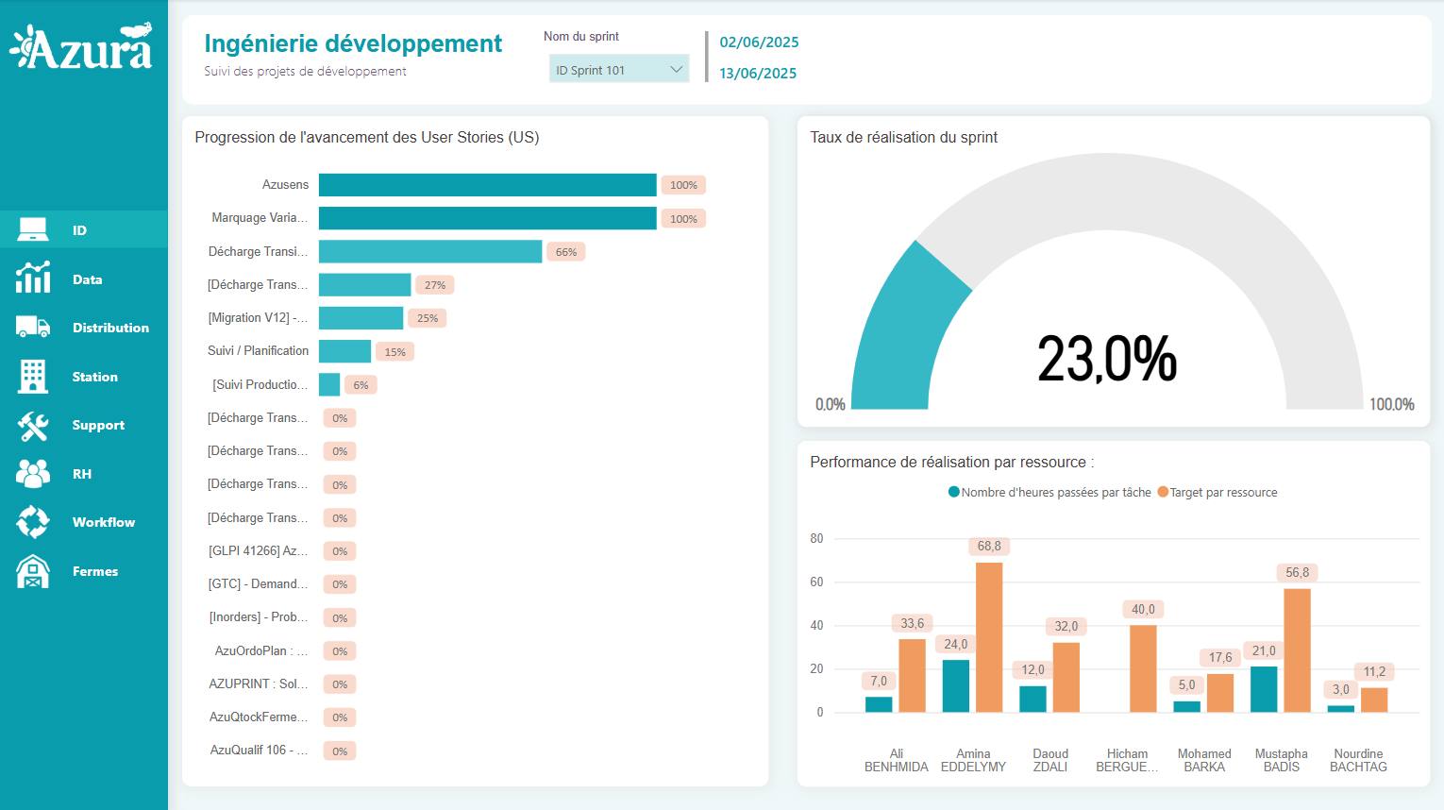The width and height of the screenshot is (1444, 810).
Task: Select Mustapha BADIS's teal hours bar
Action: click(x=1264, y=689)
